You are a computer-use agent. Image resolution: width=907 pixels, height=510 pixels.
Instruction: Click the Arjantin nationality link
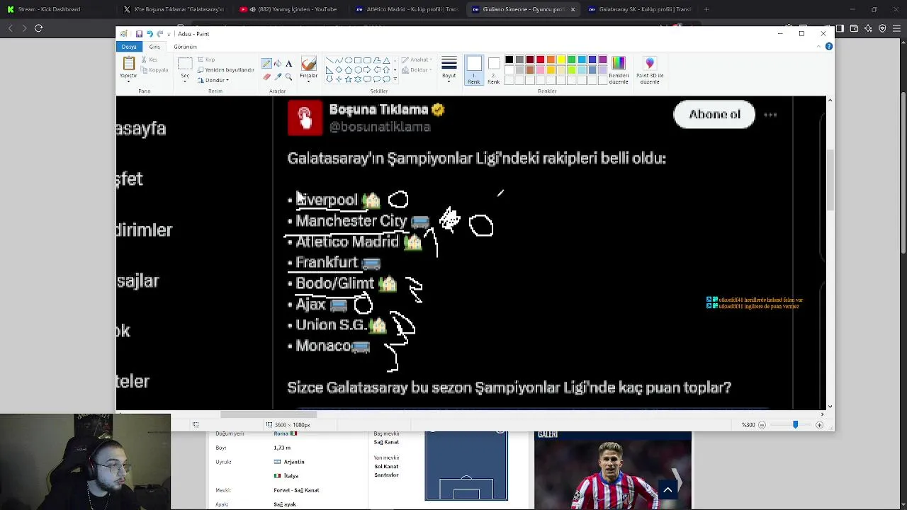coord(294,462)
